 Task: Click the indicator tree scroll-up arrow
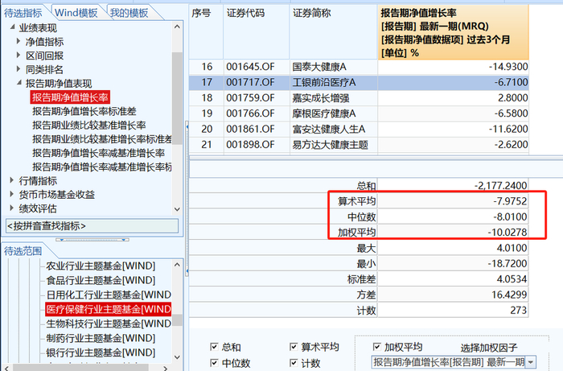click(x=177, y=27)
